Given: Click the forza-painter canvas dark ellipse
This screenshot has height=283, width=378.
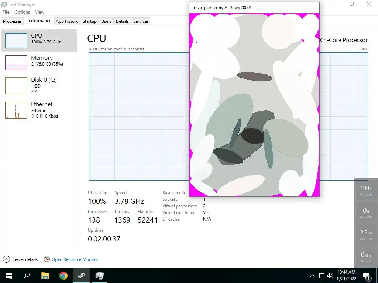Looking at the screenshot, I should pyautogui.click(x=252, y=136).
